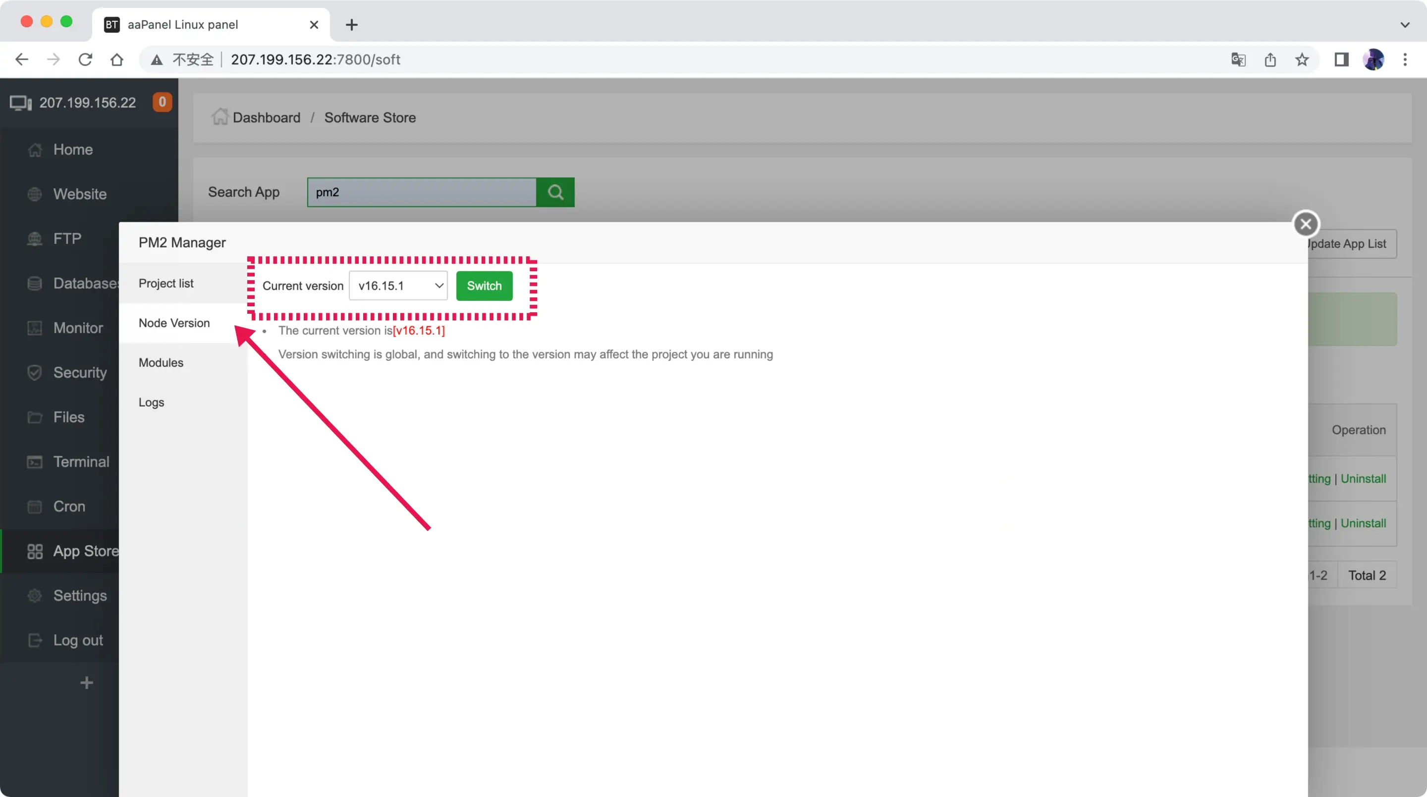
Task: Click the browser forward arrow
Action: 53,59
